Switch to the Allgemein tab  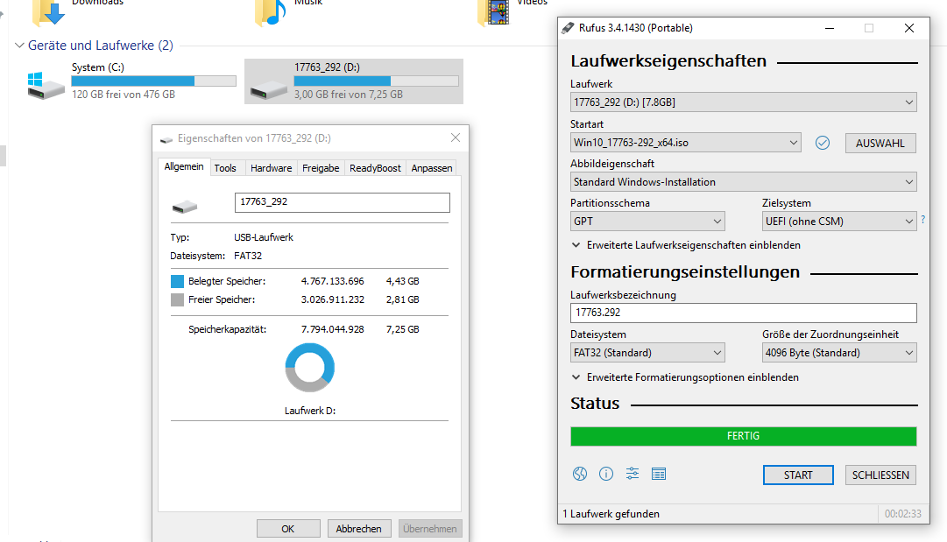pyautogui.click(x=184, y=166)
